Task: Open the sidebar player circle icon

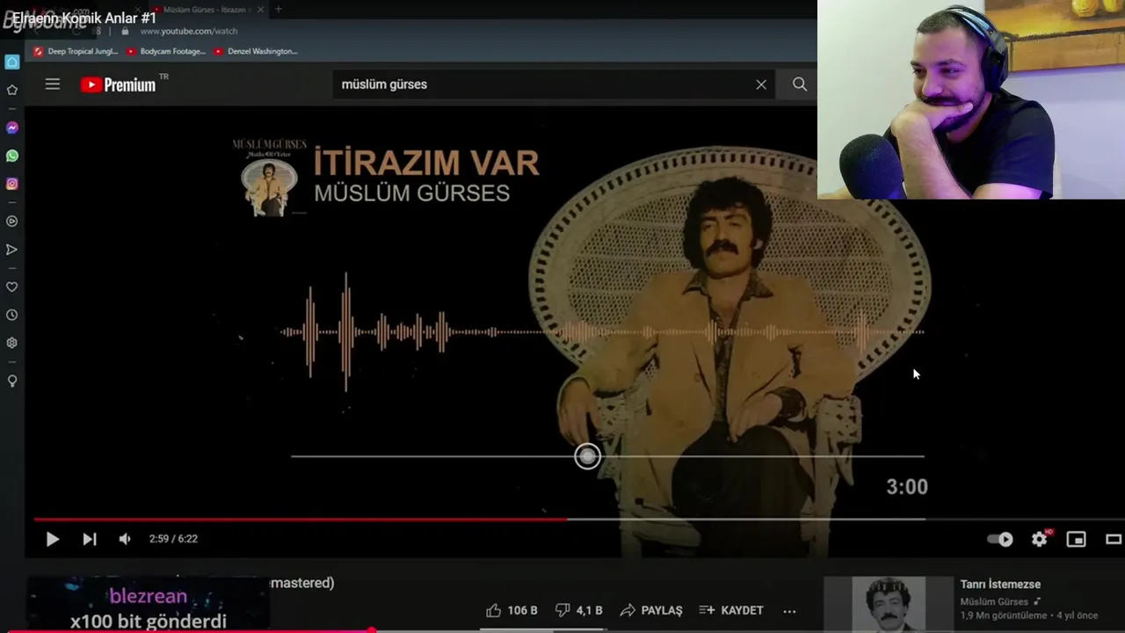Action: (x=12, y=222)
